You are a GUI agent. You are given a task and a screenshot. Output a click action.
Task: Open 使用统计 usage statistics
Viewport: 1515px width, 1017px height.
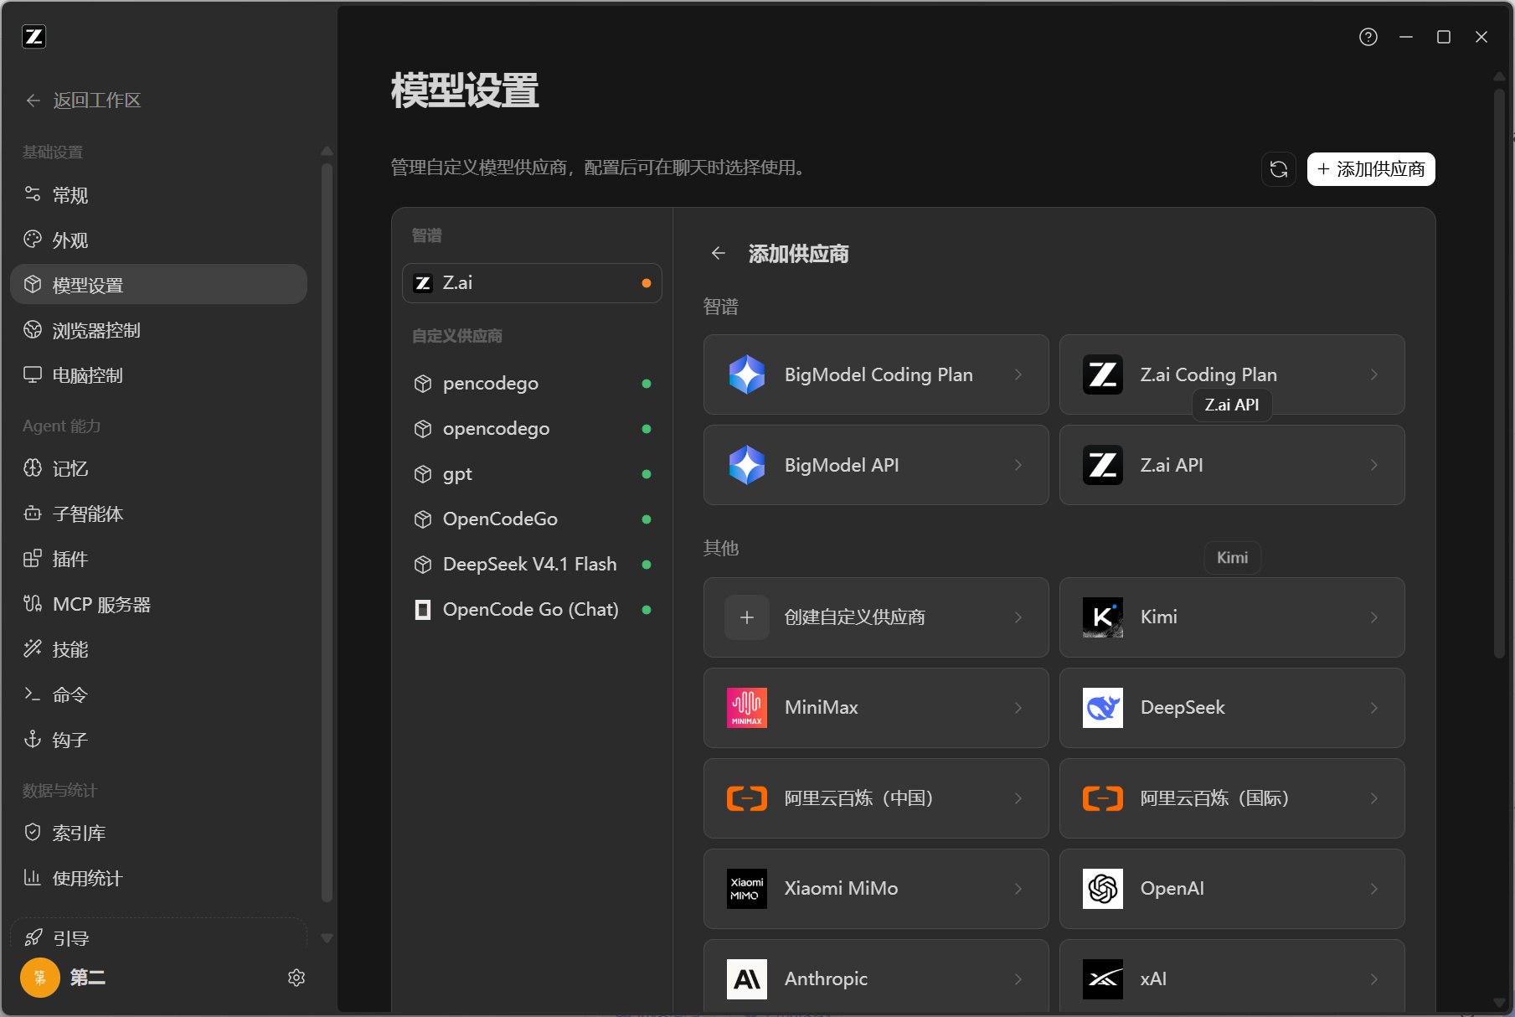[158, 878]
